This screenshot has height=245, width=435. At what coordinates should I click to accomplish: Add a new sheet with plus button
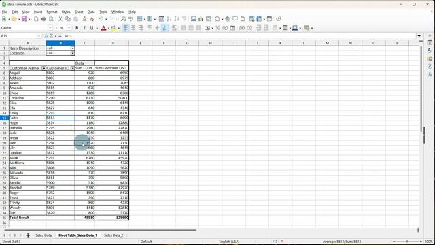(28, 235)
